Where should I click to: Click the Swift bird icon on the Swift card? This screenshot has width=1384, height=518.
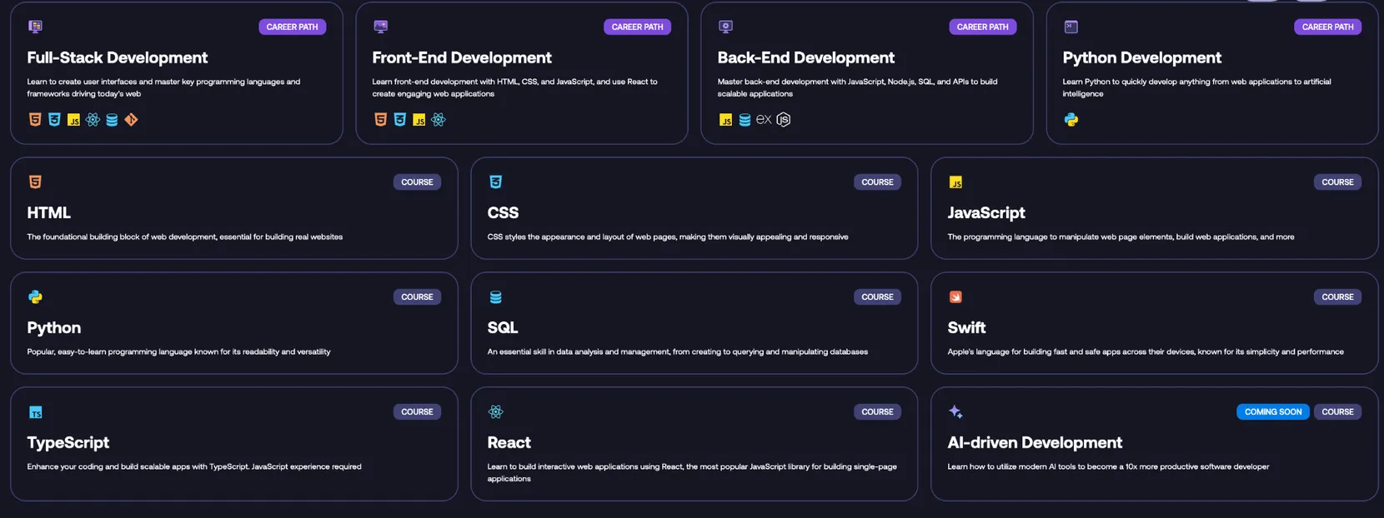pyautogui.click(x=955, y=296)
